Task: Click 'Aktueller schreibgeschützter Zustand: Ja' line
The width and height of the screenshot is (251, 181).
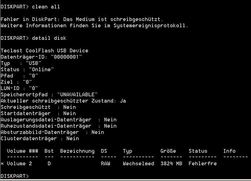Action: 63,101
